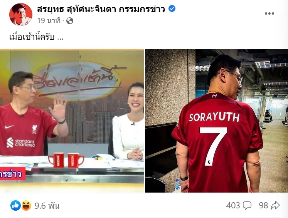
Task: Click the blue Like reaction icon
Action: (x=15, y=206)
